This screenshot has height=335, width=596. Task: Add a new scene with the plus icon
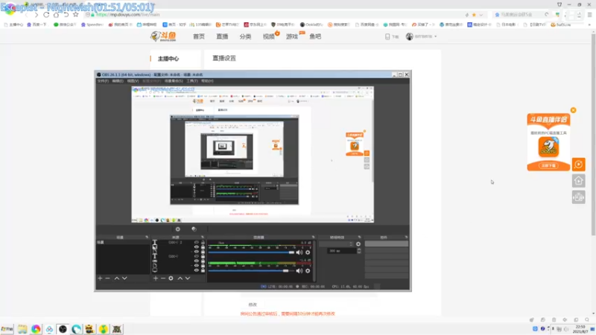100,278
